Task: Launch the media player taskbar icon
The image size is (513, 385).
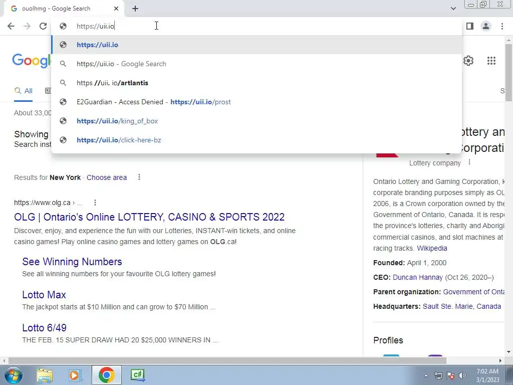Action: (x=75, y=375)
